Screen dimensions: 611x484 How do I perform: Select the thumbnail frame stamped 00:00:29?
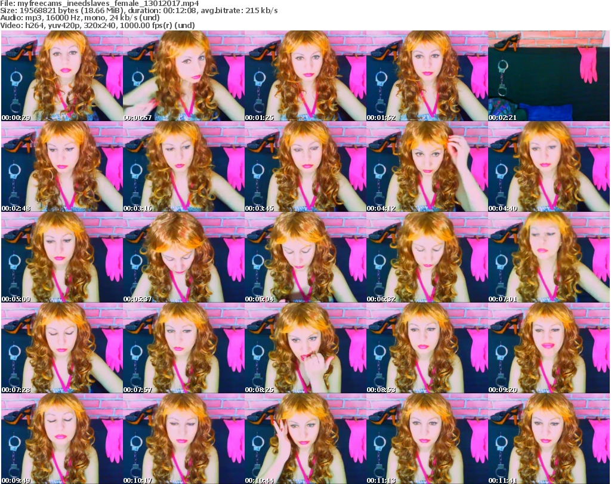point(62,76)
